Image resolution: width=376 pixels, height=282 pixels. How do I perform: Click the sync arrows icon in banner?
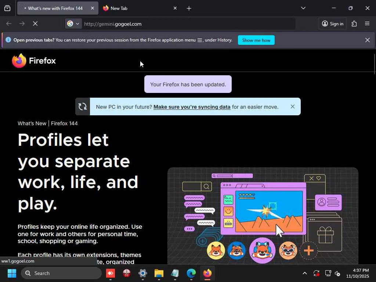click(83, 106)
